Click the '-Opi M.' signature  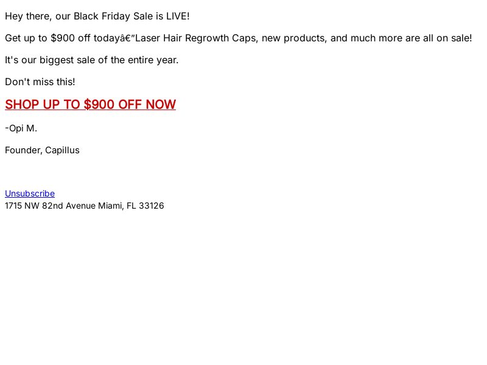[21, 128]
